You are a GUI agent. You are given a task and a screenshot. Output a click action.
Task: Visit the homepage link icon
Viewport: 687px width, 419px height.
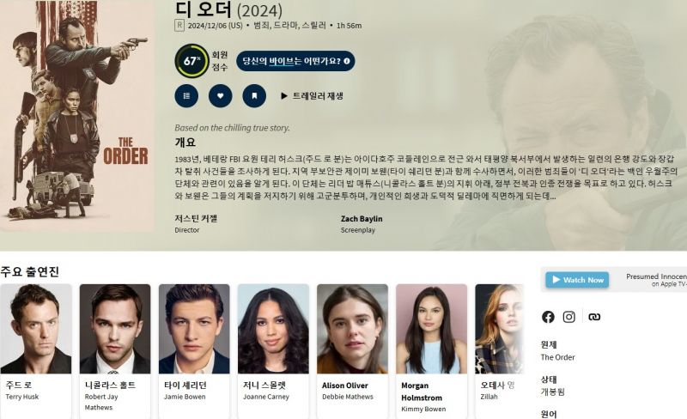coord(594,317)
